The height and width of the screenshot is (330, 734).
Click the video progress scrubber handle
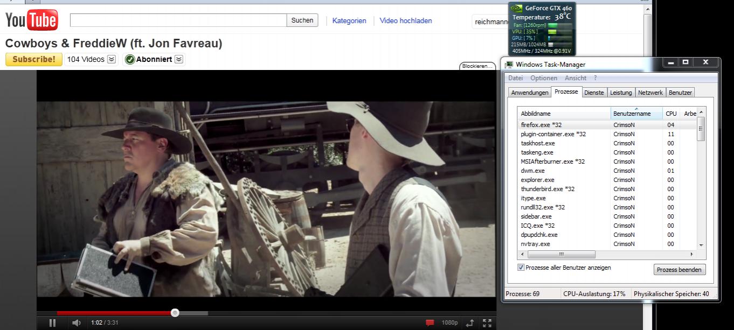point(175,312)
